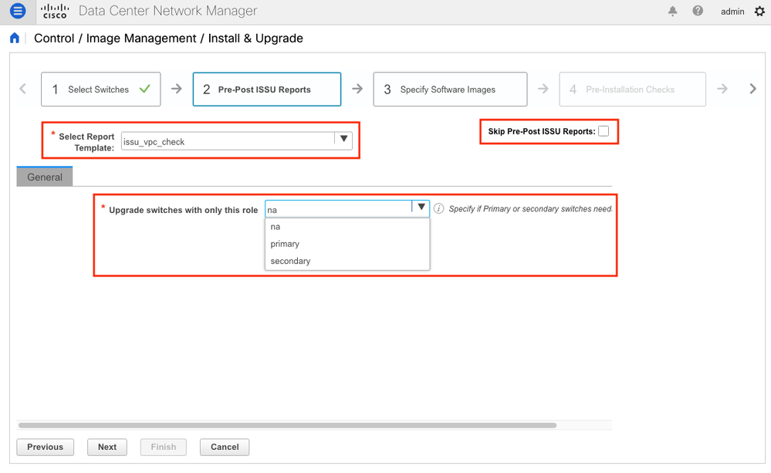Viewport: 771px width, 473px height.
Task: Open the admin user menu
Action: coord(732,12)
